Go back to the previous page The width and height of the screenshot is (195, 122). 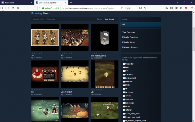[3, 8]
